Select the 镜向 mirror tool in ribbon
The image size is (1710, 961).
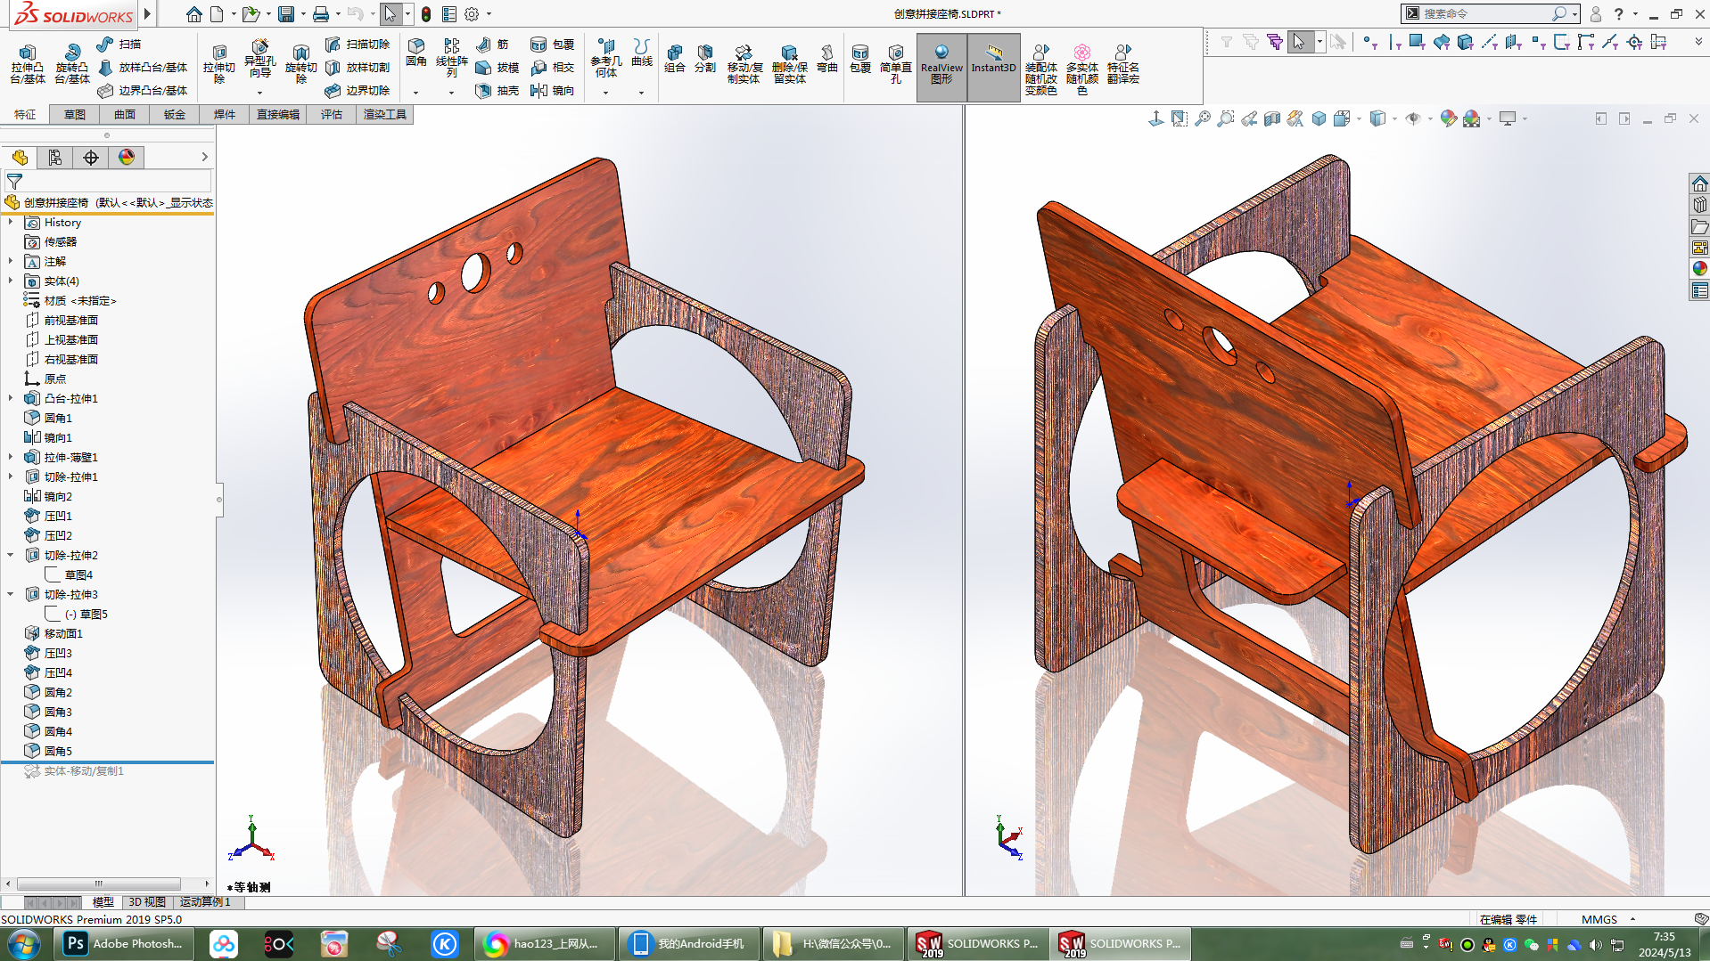553,90
